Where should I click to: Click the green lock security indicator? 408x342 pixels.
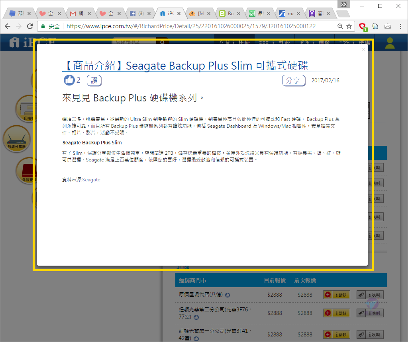(43, 26)
